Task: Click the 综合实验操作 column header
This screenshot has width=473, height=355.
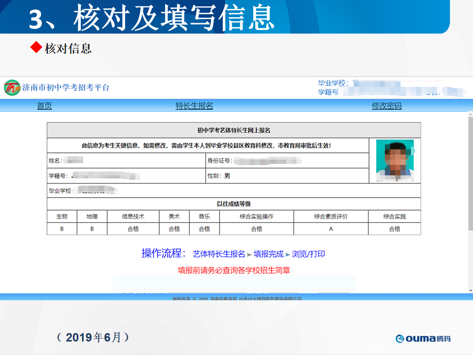Action: pos(256,216)
